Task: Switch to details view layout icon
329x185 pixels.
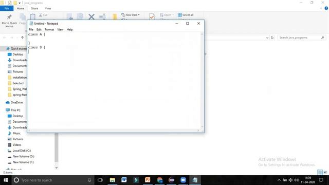Action: coord(320,172)
